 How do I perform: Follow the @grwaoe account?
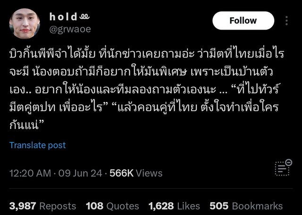[x=243, y=21]
